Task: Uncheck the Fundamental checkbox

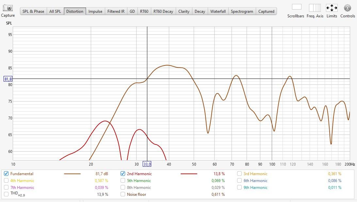Action: [x=6, y=174]
